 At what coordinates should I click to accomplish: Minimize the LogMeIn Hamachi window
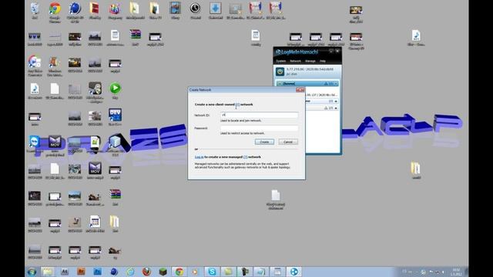point(330,51)
